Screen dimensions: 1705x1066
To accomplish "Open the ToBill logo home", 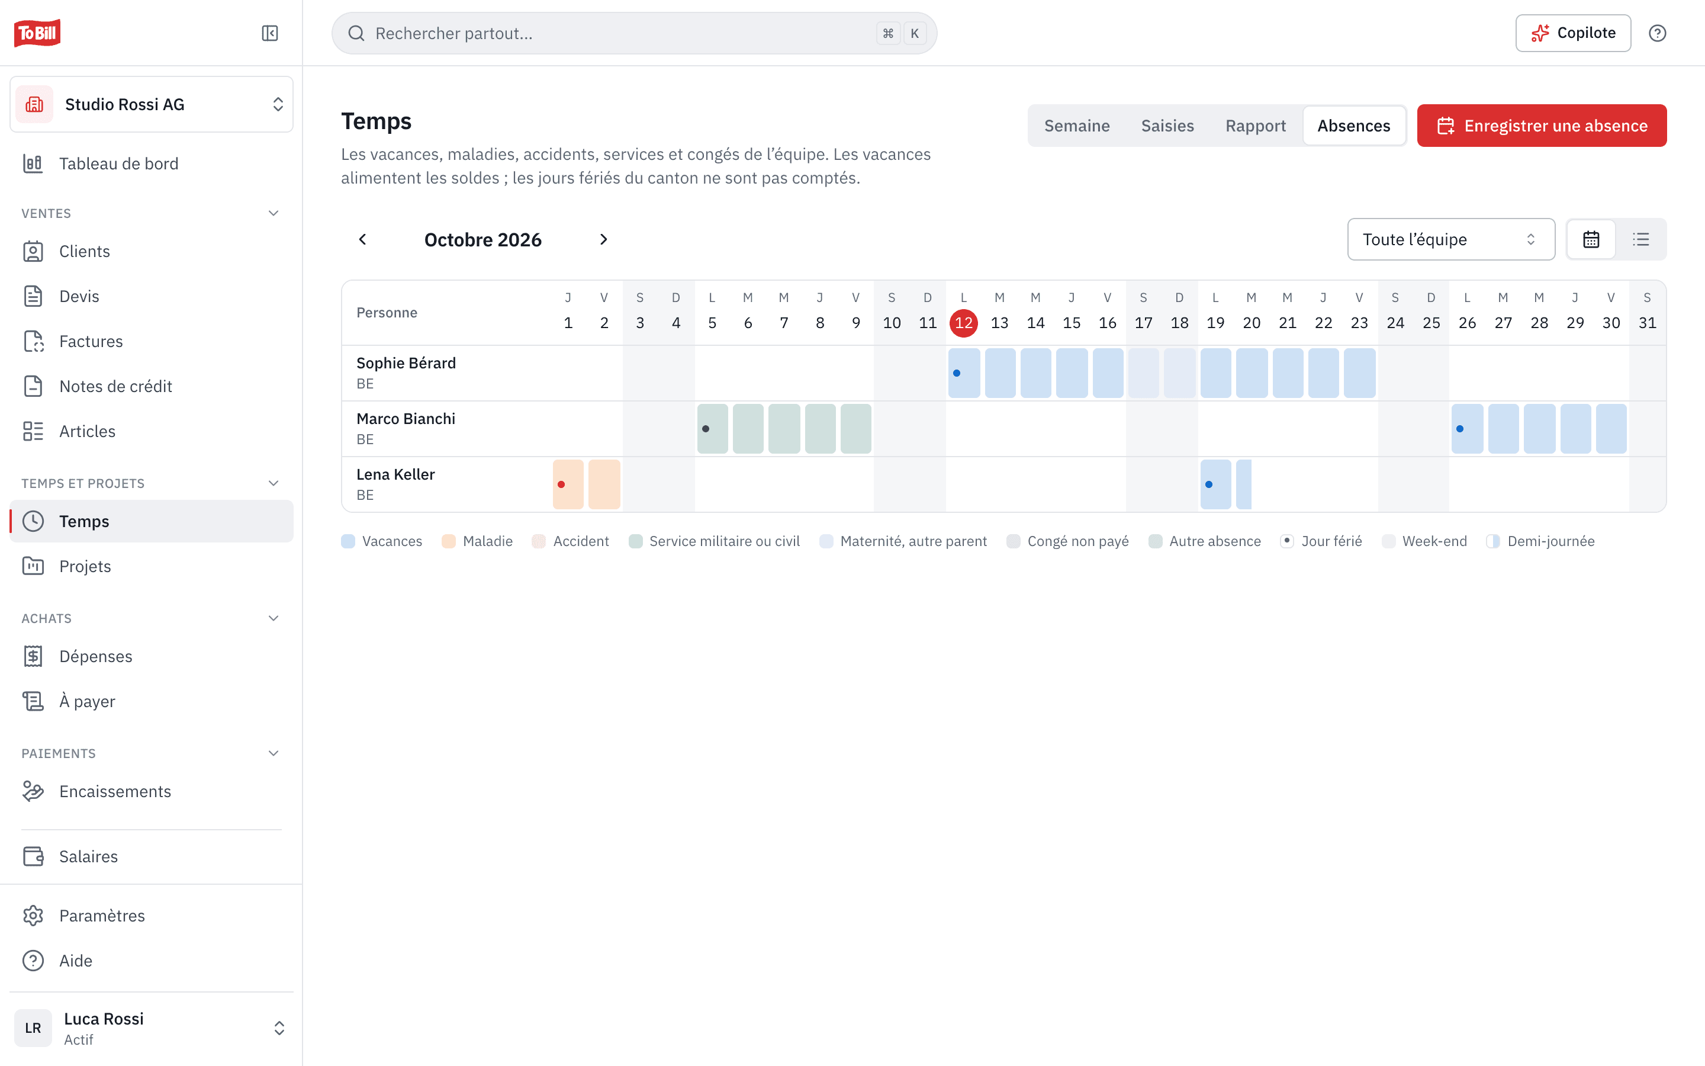I will [37, 33].
